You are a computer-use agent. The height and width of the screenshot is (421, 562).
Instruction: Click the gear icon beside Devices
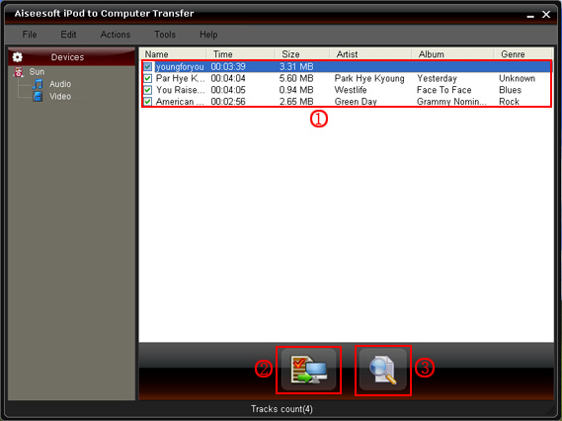(x=17, y=57)
